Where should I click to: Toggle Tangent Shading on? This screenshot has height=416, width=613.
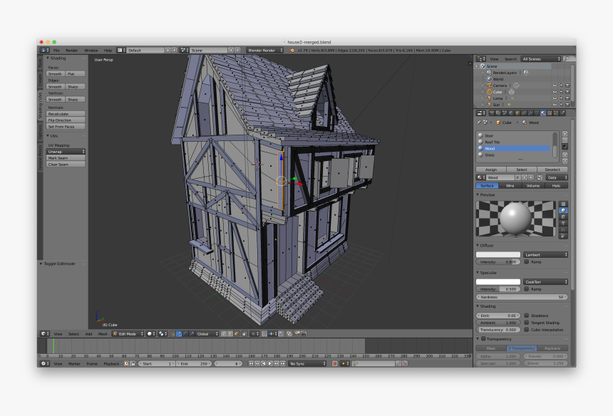click(526, 323)
